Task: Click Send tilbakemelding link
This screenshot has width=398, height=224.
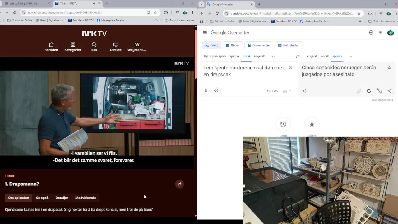Action: tap(382, 100)
